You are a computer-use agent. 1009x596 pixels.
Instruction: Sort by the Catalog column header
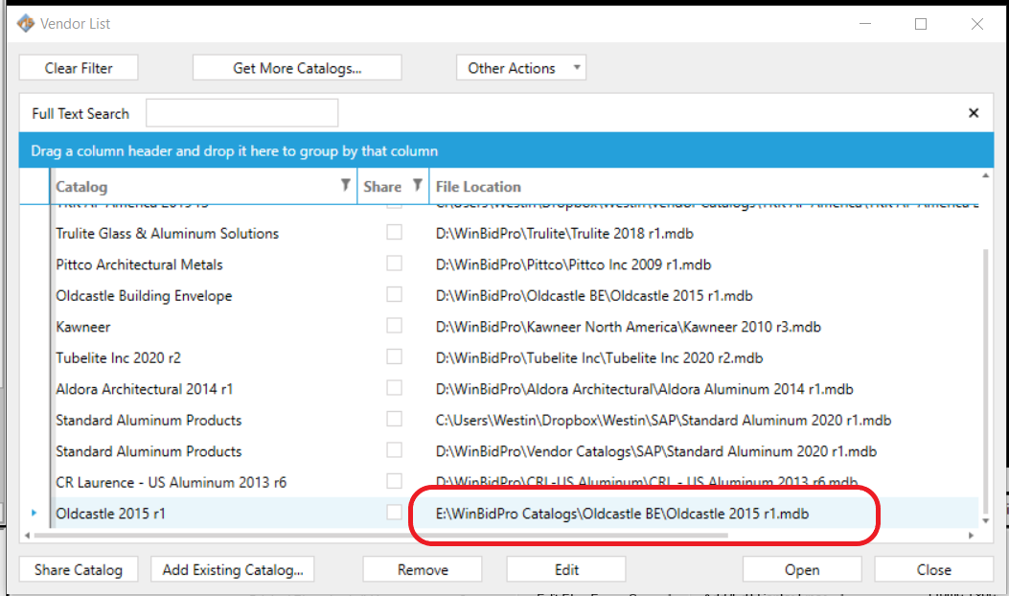click(81, 187)
